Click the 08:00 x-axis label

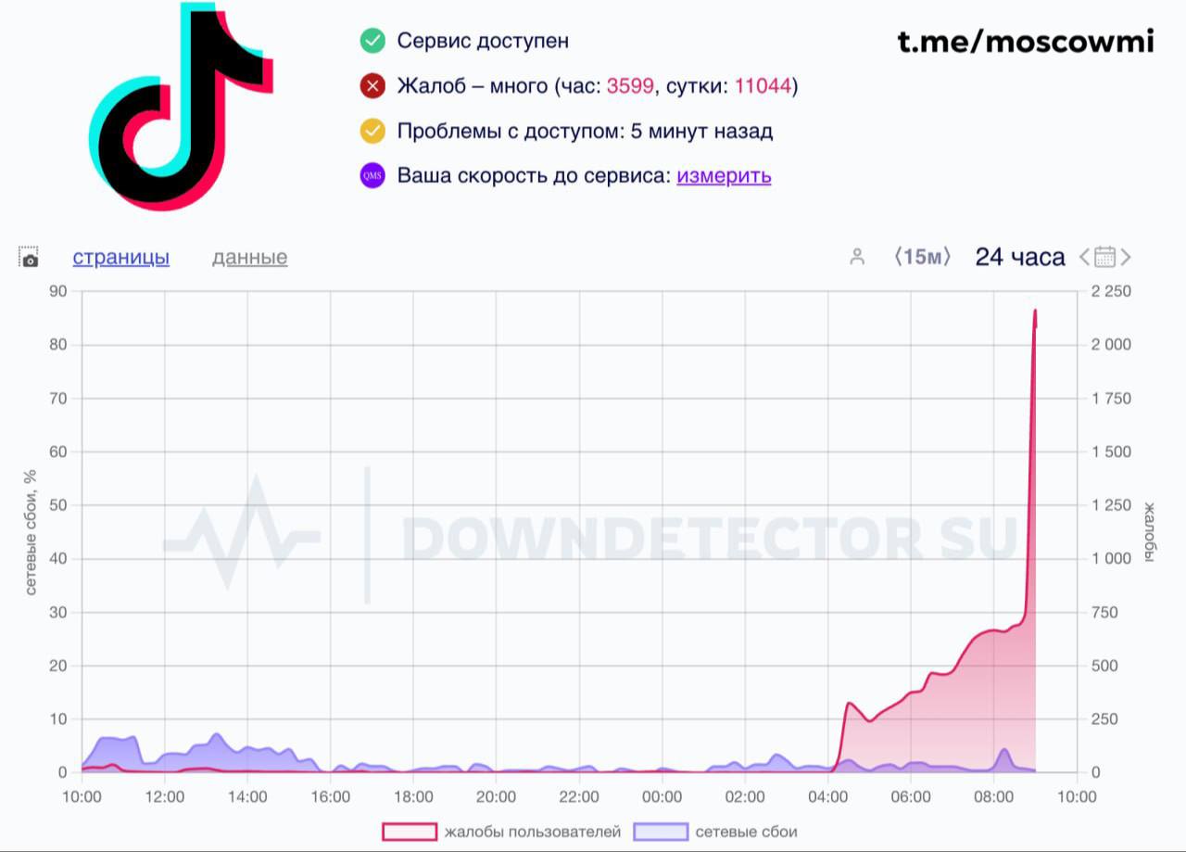click(993, 797)
